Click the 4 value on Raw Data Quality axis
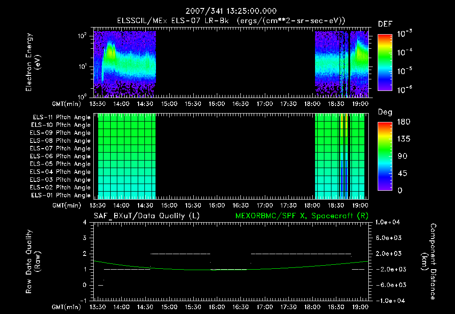 85,223
